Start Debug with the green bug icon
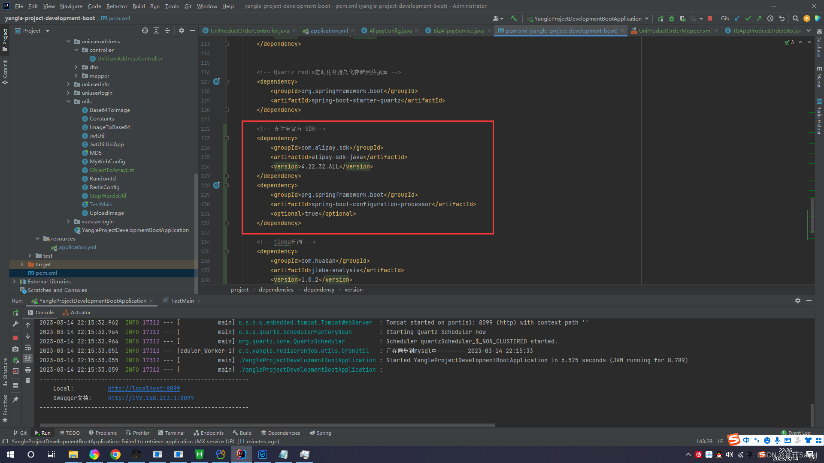This screenshot has height=463, width=824. pos(672,18)
